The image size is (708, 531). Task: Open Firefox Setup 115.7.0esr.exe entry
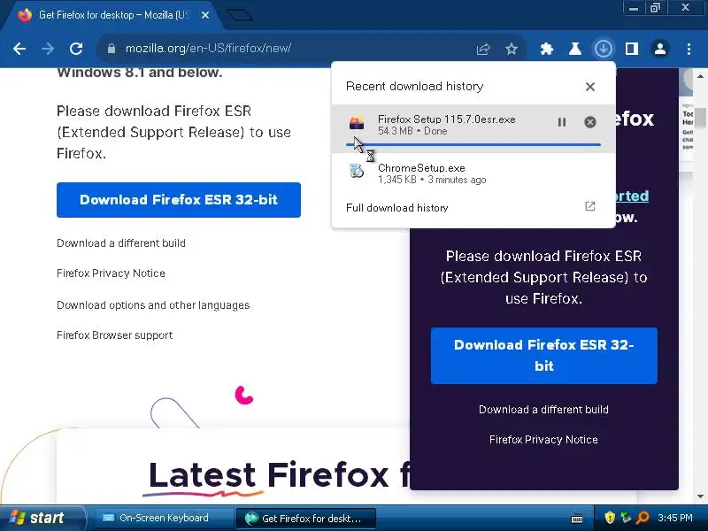point(473,128)
